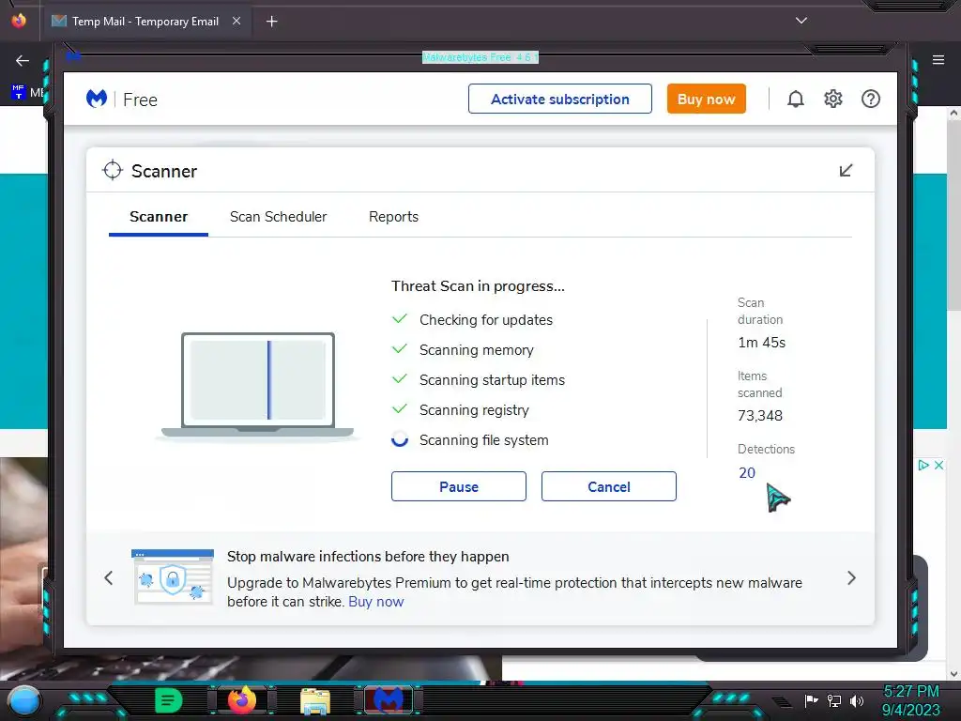The image size is (961, 721).
Task: Click the 'Checking for updates' step
Action: click(x=486, y=320)
